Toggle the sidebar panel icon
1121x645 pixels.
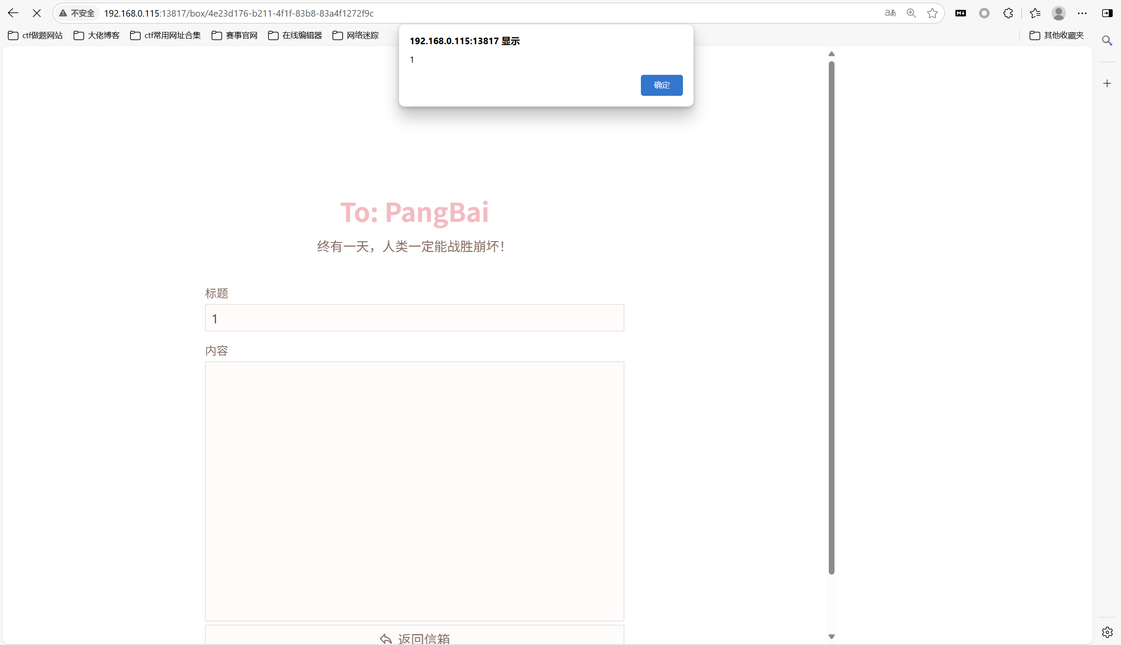pos(1107,13)
